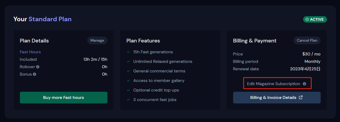Open Billing & Invoice Details
This screenshot has width=340, height=122.
pos(273,98)
